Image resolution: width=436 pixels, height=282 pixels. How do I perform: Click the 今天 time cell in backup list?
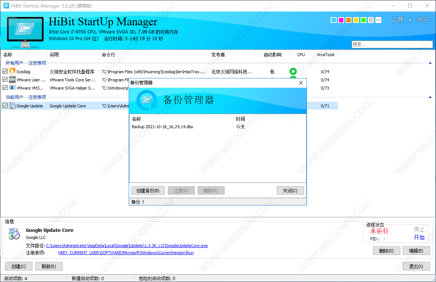pos(241,127)
